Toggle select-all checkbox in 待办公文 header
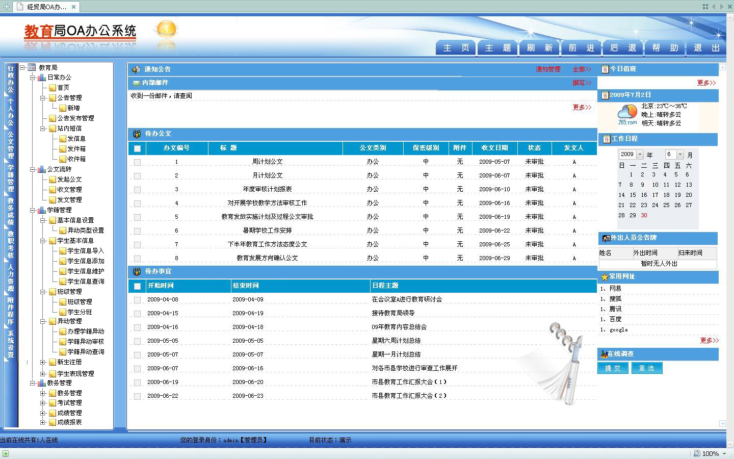 tap(137, 148)
